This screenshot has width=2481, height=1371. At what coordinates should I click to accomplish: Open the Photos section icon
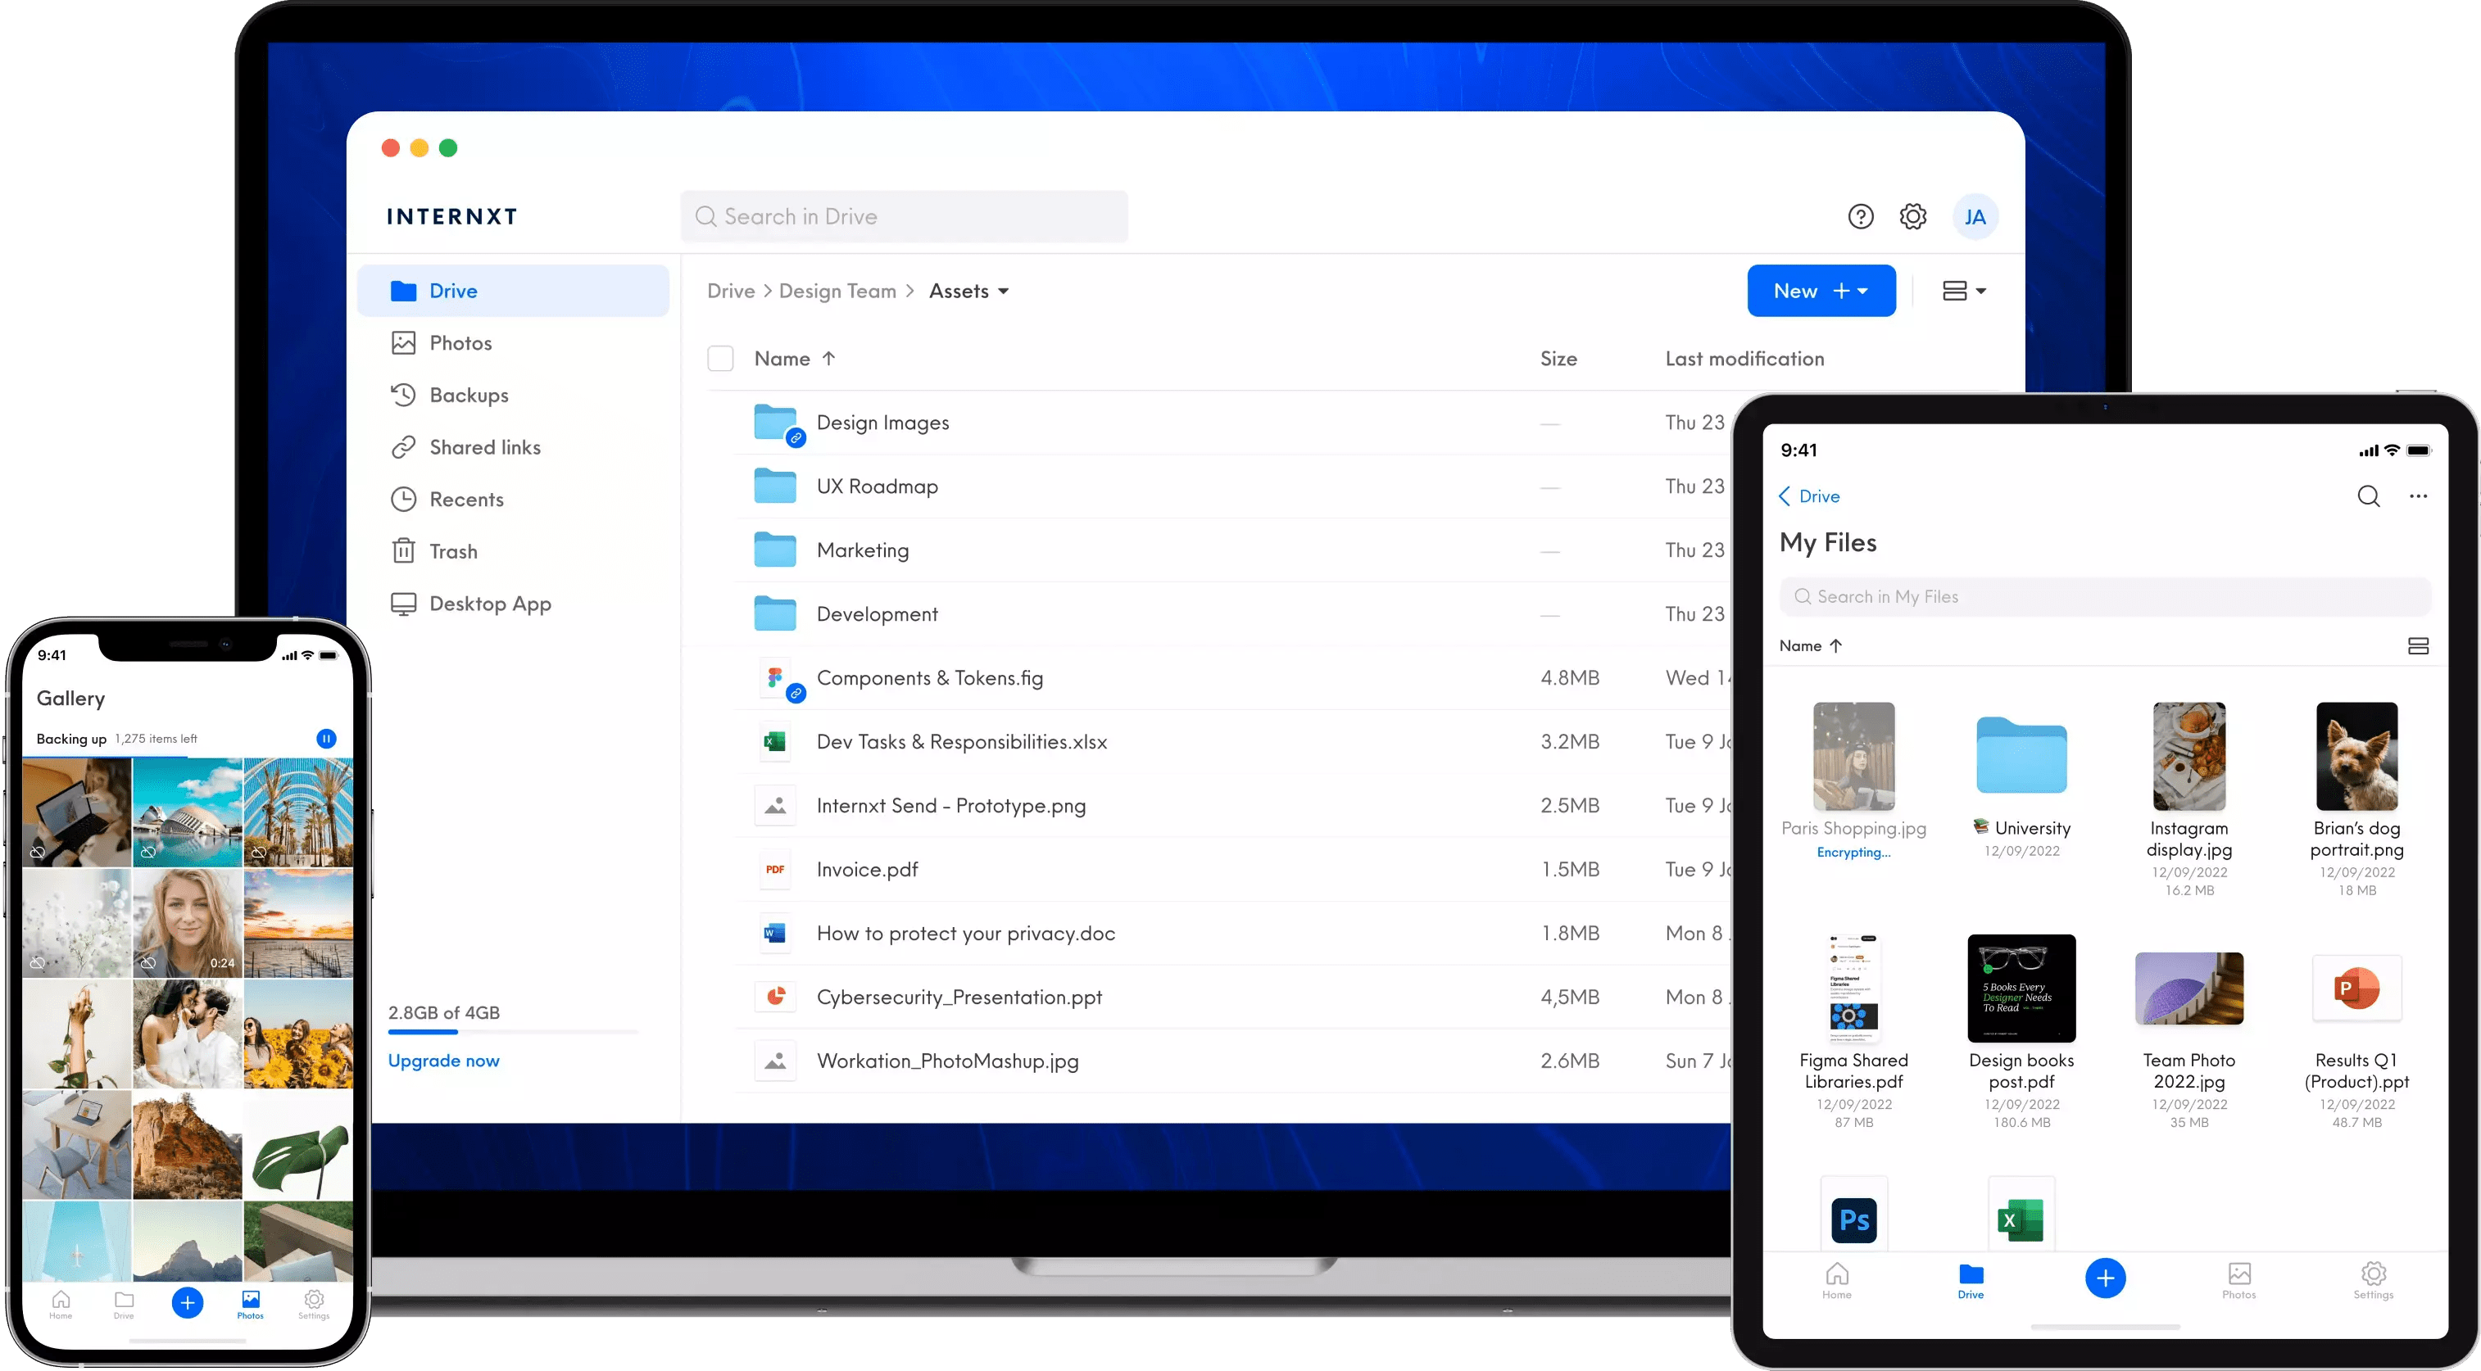click(402, 342)
